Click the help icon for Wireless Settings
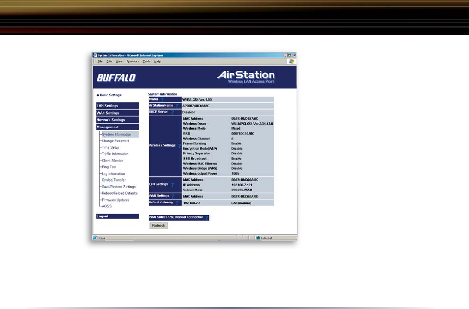This screenshot has width=469, height=309. (x=179, y=146)
